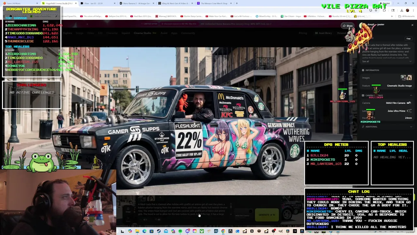Viewport: 417px width, 235px height.
Task: Expand the Additional section
Action: [411, 127]
